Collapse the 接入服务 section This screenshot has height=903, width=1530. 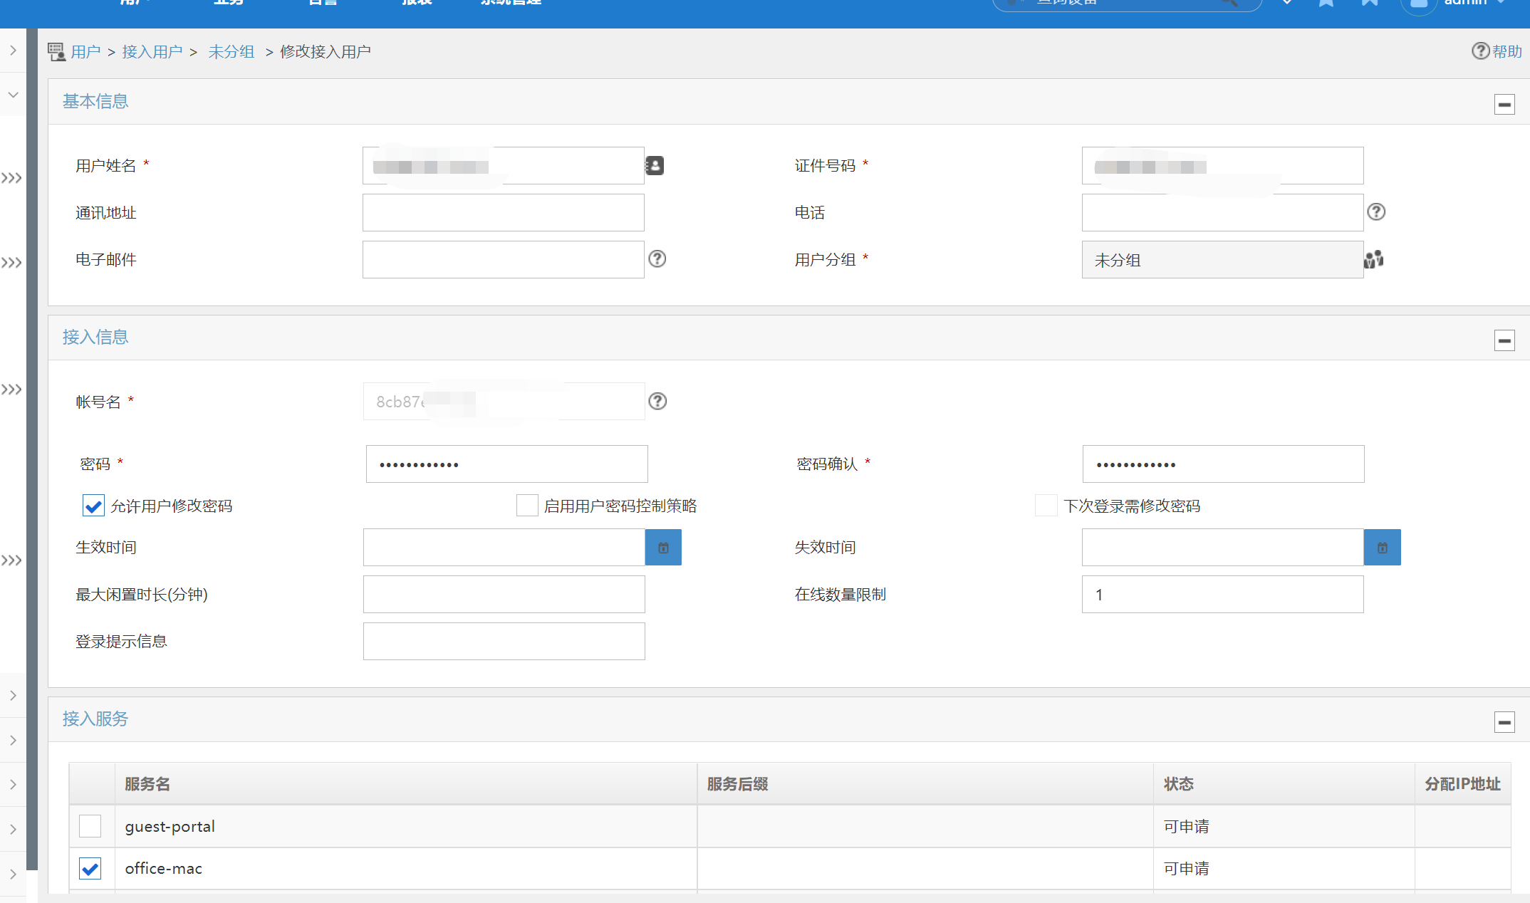tap(1504, 722)
